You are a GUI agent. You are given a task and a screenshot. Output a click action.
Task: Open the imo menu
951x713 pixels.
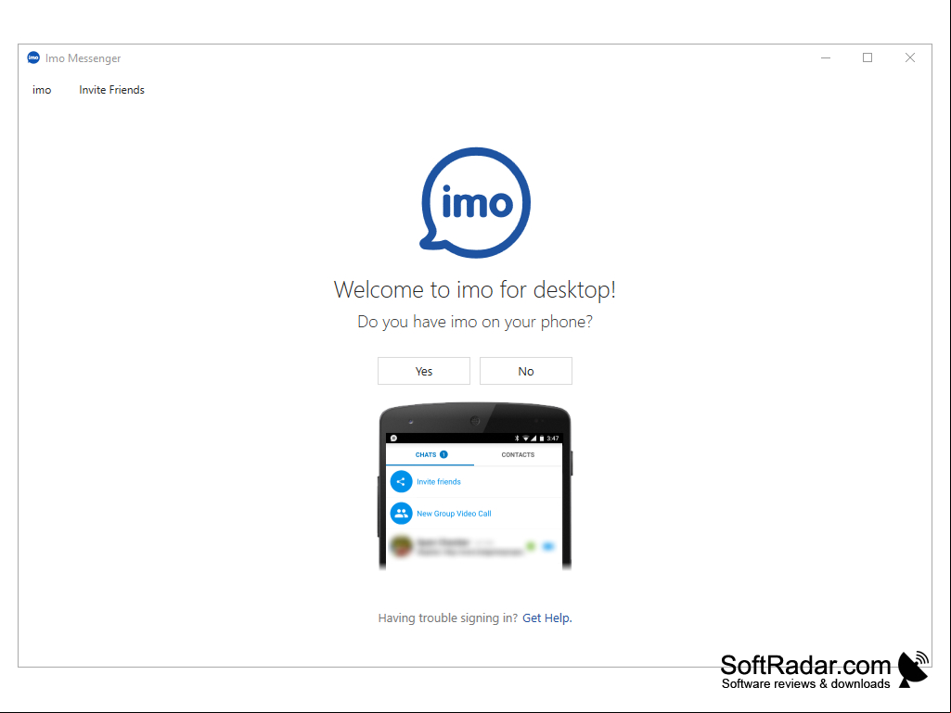42,90
